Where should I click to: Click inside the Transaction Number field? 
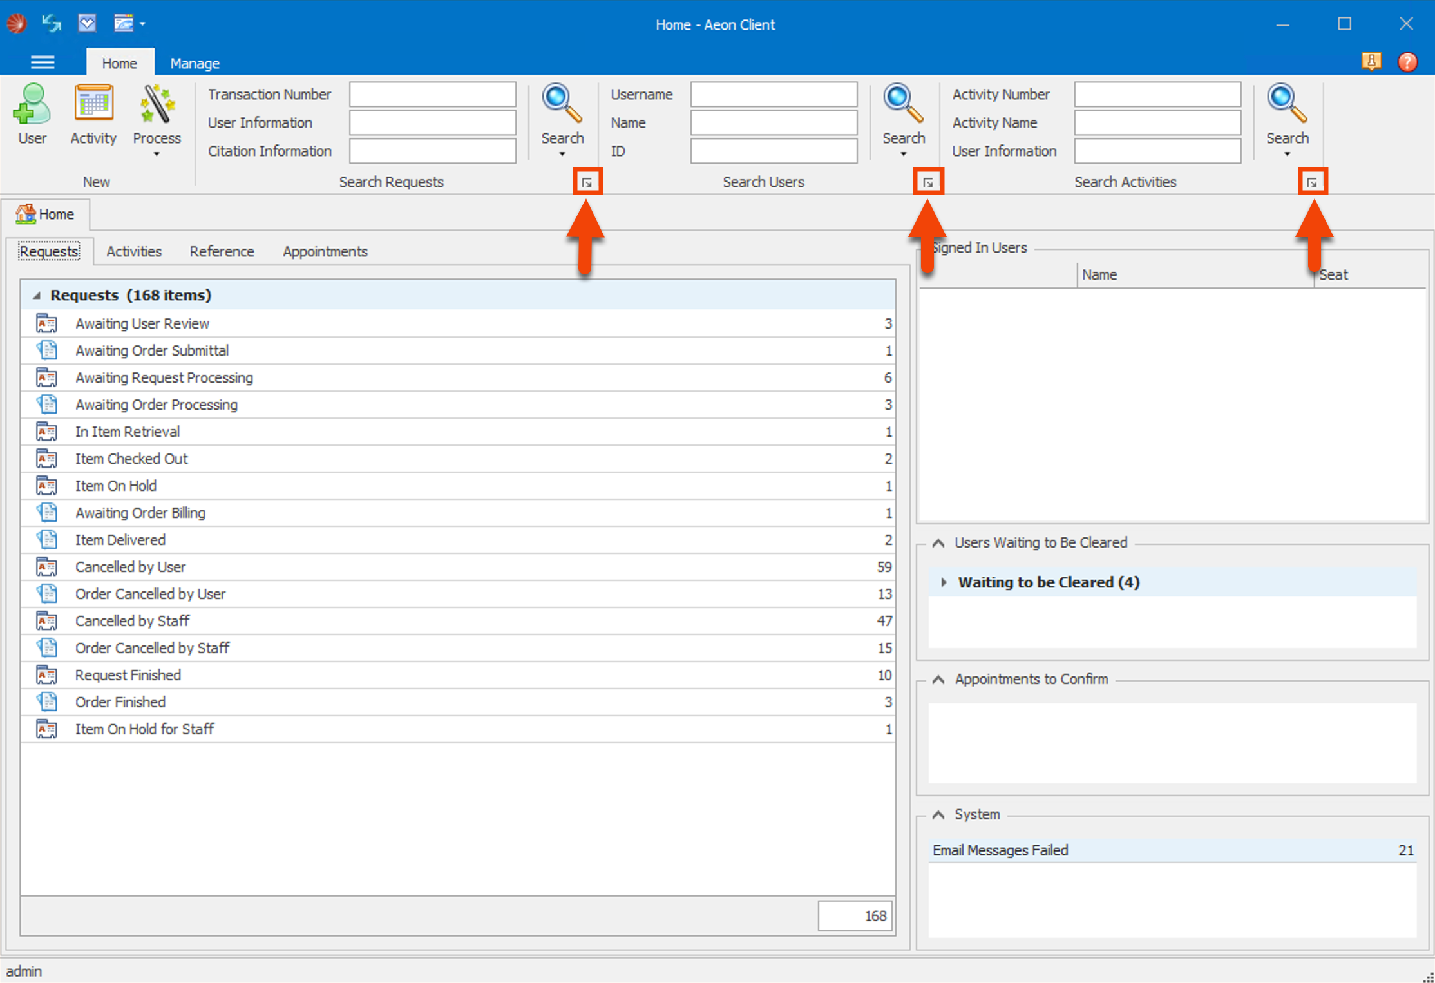(432, 94)
